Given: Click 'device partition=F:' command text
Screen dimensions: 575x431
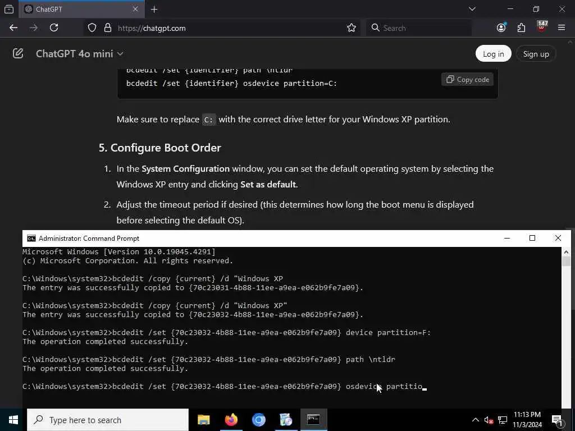Looking at the screenshot, I should (388, 333).
